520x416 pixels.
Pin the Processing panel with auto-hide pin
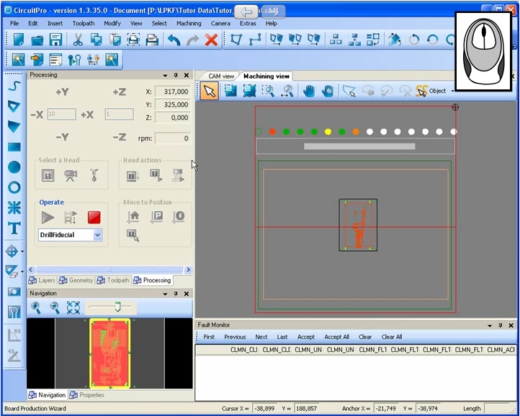tap(176, 75)
